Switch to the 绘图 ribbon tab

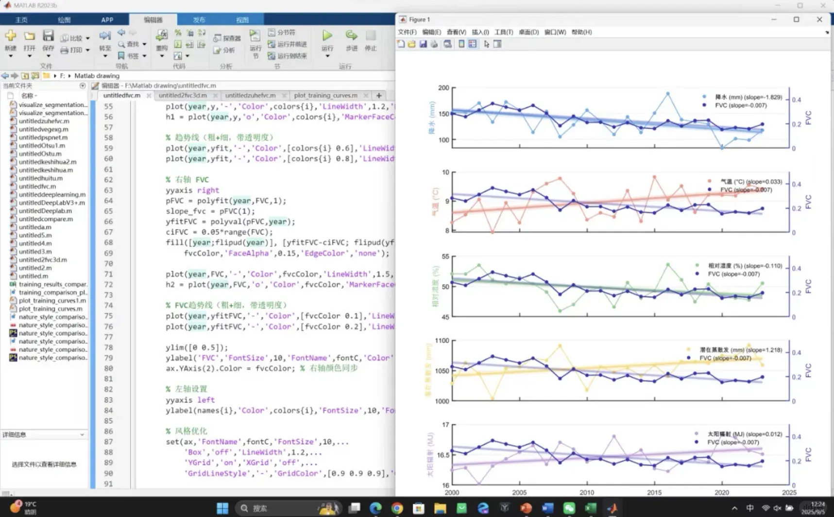[x=64, y=20]
